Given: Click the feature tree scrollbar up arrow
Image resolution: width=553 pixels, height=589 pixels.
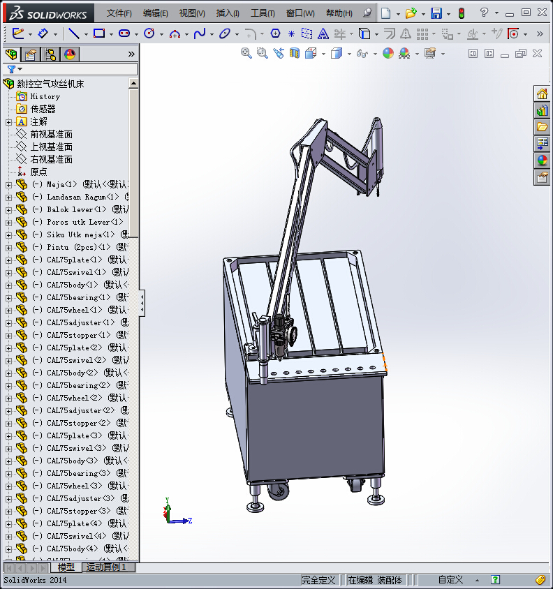Looking at the screenshot, I should coord(133,83).
